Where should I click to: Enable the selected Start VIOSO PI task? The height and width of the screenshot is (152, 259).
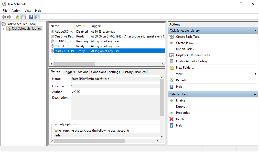[180, 100]
